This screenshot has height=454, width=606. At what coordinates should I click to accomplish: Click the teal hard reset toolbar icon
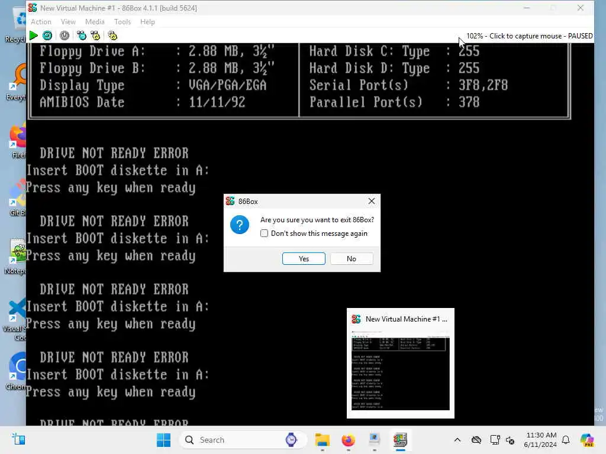(x=47, y=36)
